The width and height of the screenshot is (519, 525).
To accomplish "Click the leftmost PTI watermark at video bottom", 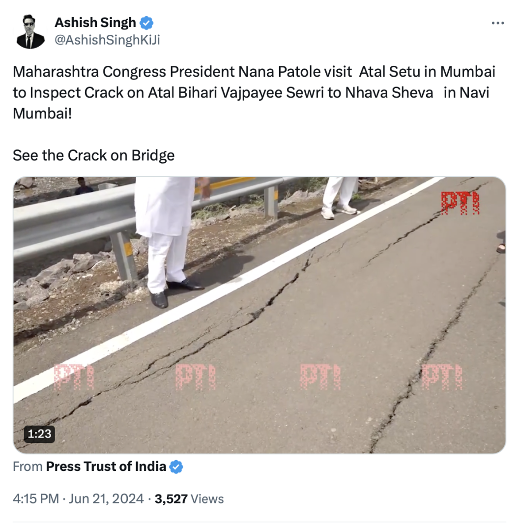I will coord(74,377).
